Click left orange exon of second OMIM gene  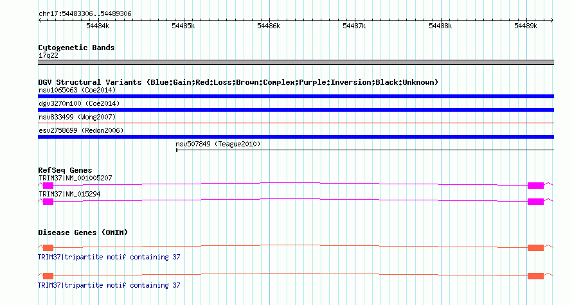48,276
